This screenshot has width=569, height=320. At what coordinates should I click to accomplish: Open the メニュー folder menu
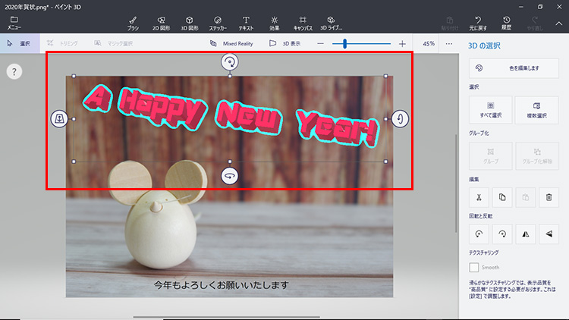coord(14,22)
